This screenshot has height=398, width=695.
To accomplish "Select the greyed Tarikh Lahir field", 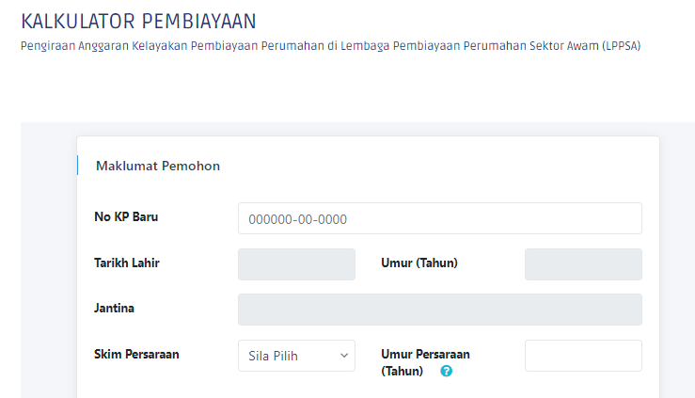I will click(296, 264).
